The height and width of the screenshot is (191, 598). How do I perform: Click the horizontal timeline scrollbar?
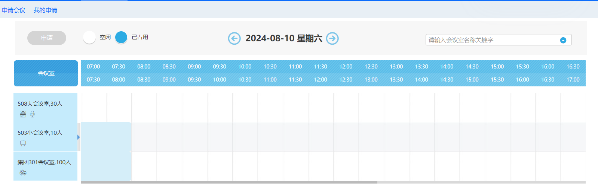(x=229, y=182)
